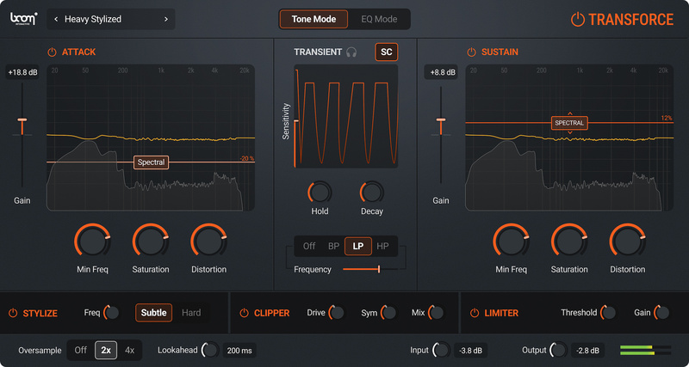Toggle the Limiter power icon
This screenshot has width=689, height=367.
pyautogui.click(x=475, y=313)
